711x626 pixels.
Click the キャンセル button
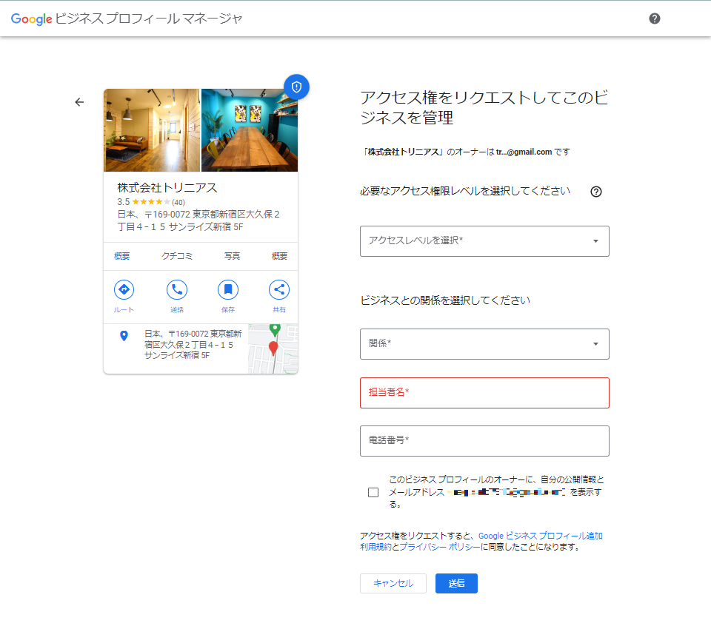pyautogui.click(x=393, y=583)
